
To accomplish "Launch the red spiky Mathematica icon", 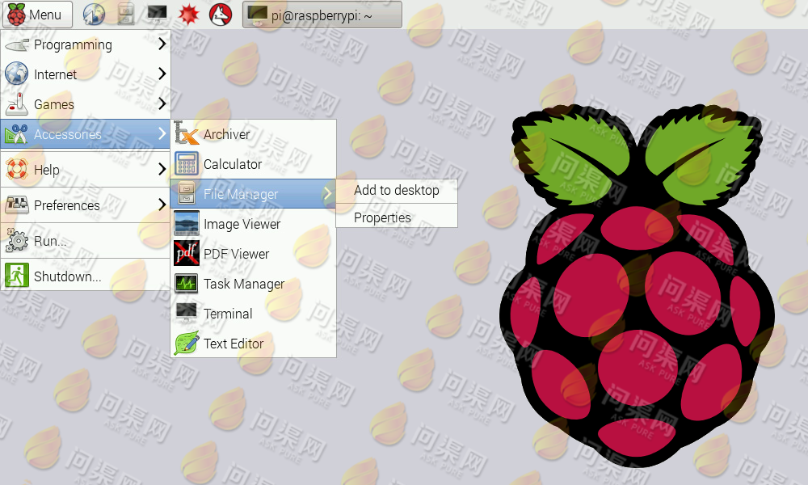I will pos(188,15).
